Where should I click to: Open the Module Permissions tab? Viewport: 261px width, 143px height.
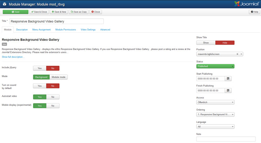tap(66, 29)
